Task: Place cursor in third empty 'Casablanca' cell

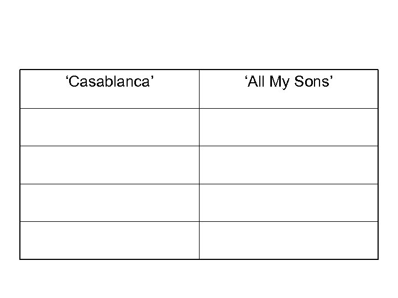Action: click(109, 203)
